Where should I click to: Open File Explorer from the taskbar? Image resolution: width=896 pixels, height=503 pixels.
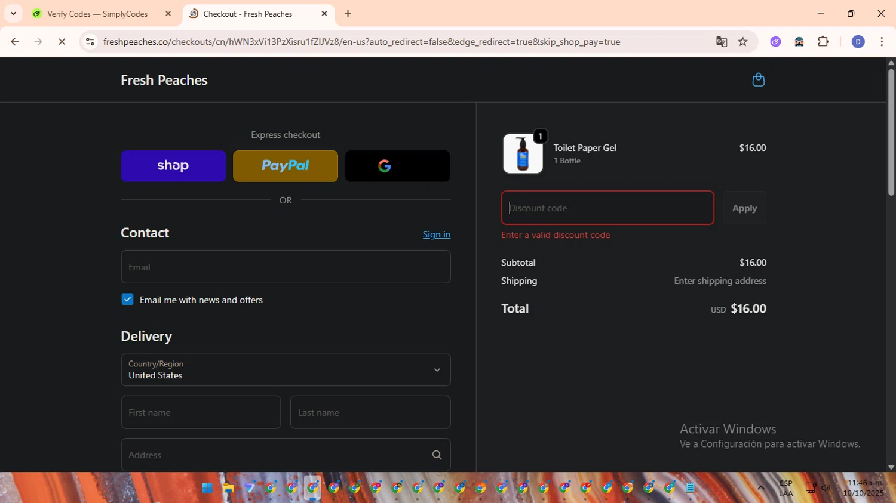(x=228, y=488)
